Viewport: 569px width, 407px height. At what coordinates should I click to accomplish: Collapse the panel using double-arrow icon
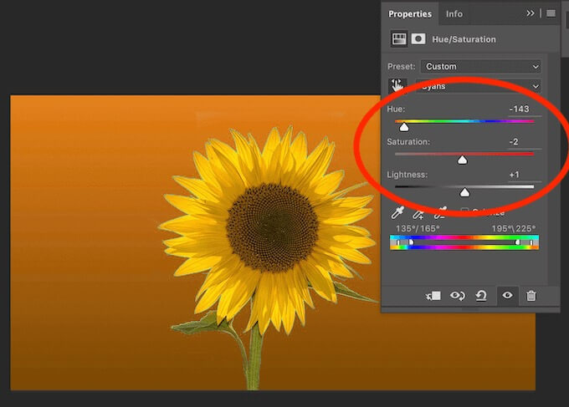531,13
